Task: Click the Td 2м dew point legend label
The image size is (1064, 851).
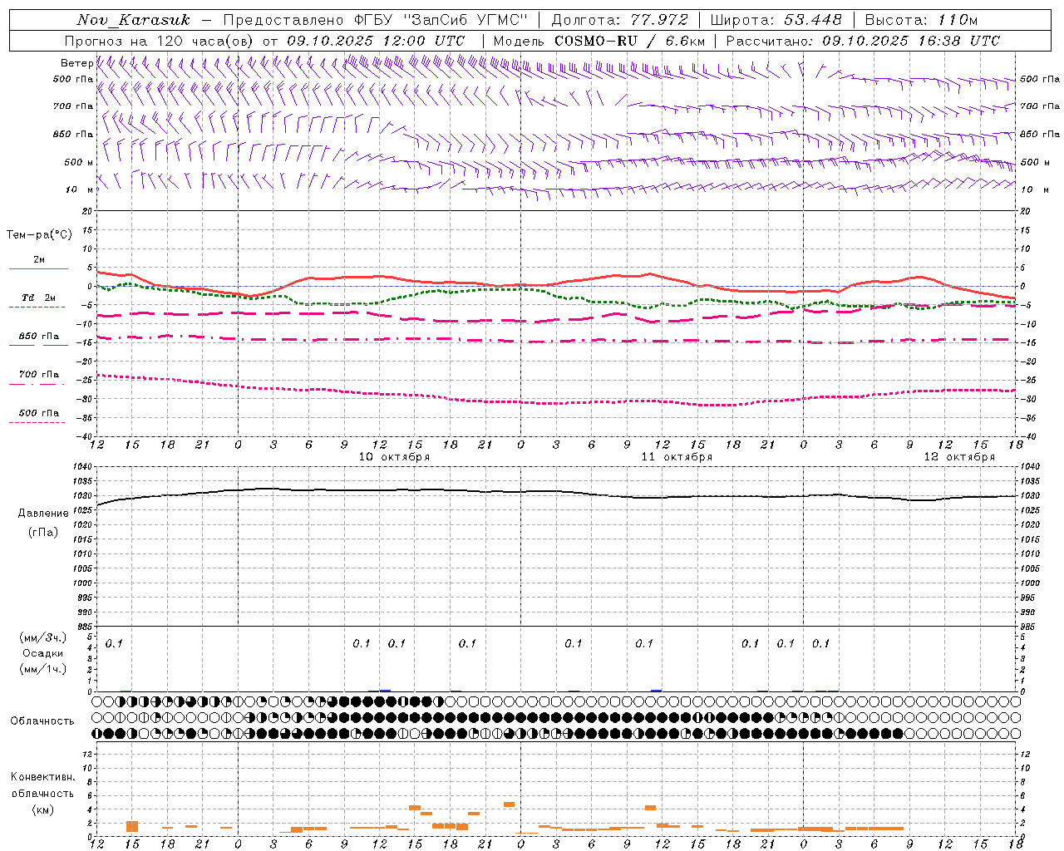Action: click(x=38, y=298)
